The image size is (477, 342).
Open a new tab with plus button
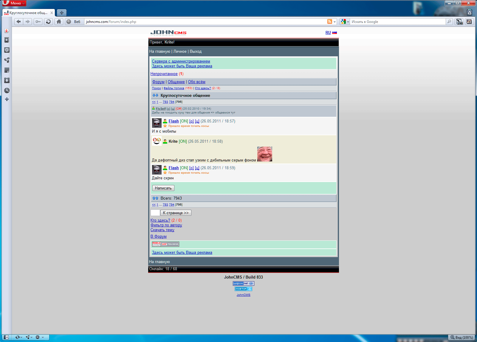pyautogui.click(x=61, y=13)
